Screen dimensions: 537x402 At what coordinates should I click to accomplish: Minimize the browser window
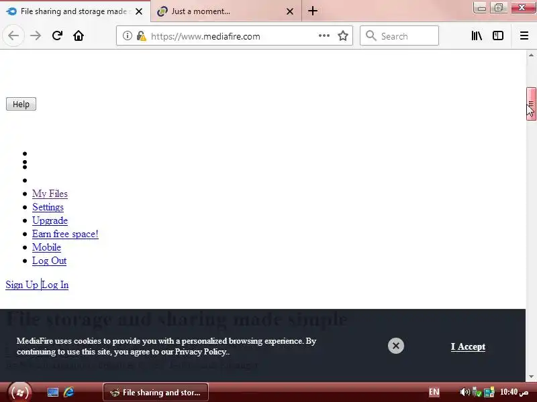click(x=481, y=7)
